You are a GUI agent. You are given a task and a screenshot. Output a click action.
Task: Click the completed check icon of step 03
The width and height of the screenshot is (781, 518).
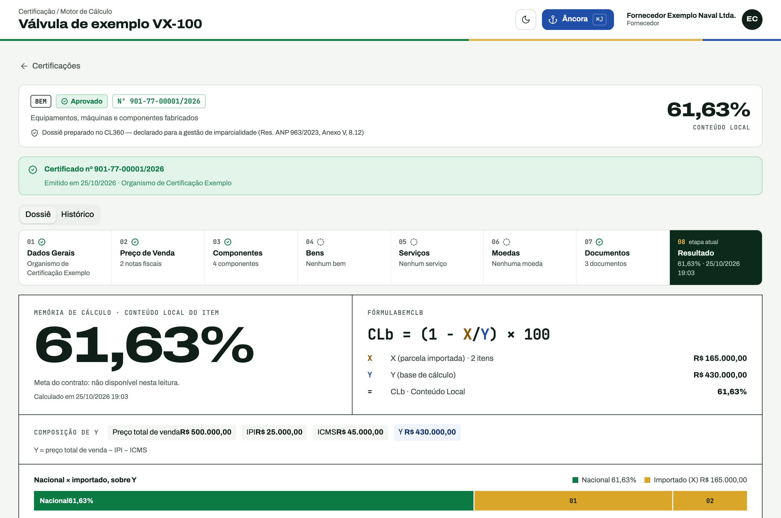pyautogui.click(x=228, y=242)
